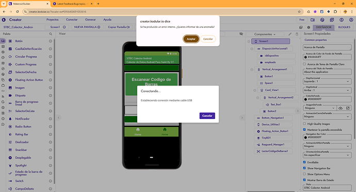356x192 pixels.
Task: Click Aceptar in the error dialog
Action: 191,39
